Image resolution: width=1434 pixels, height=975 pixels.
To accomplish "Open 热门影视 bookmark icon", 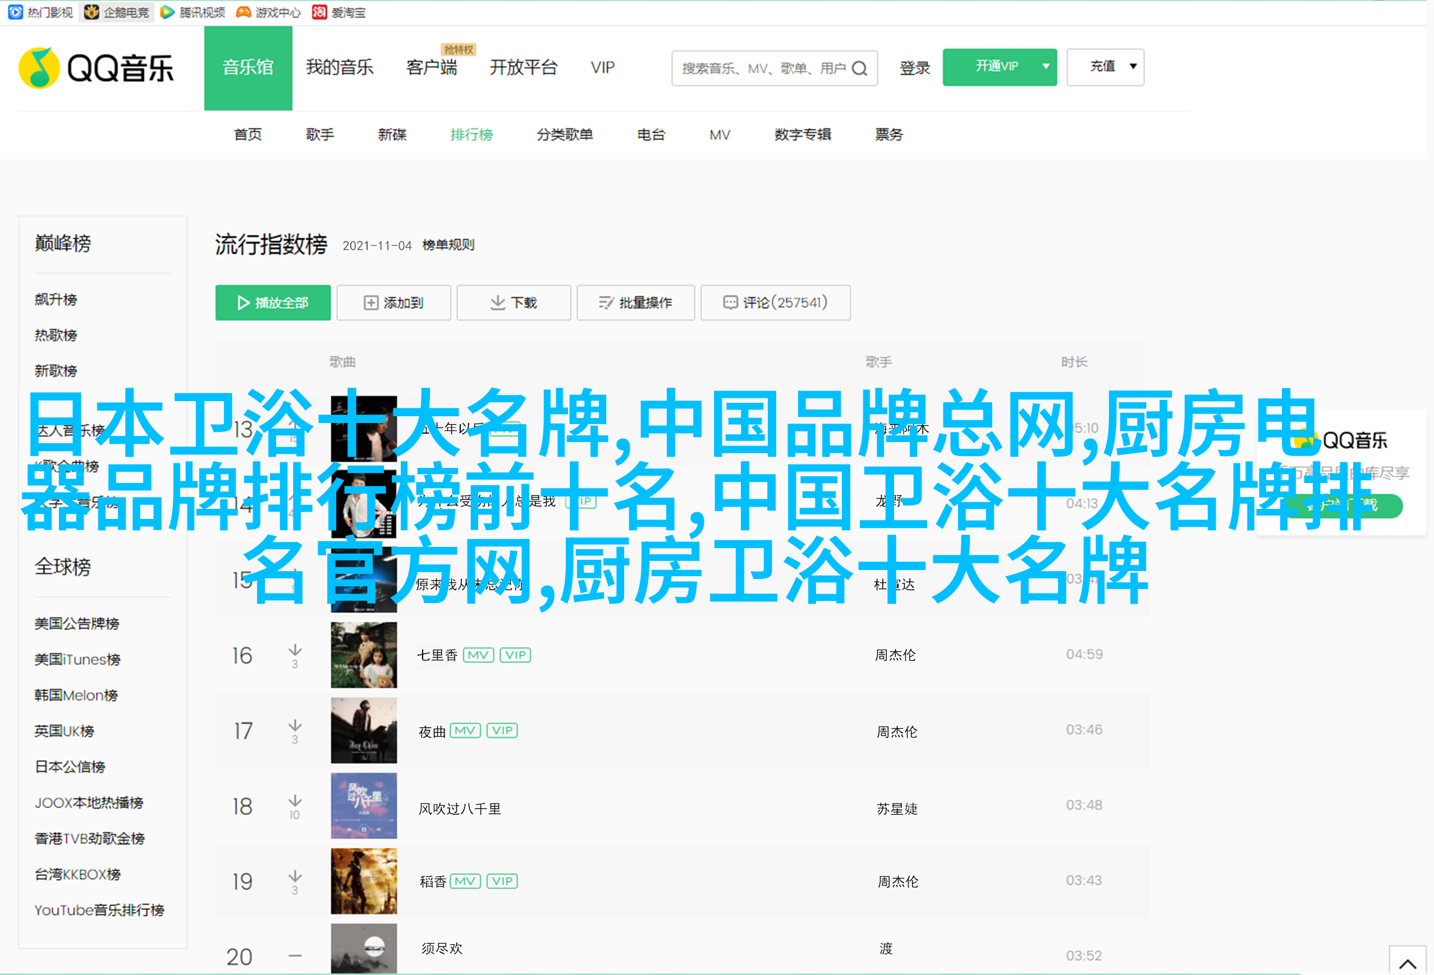I will (15, 12).
